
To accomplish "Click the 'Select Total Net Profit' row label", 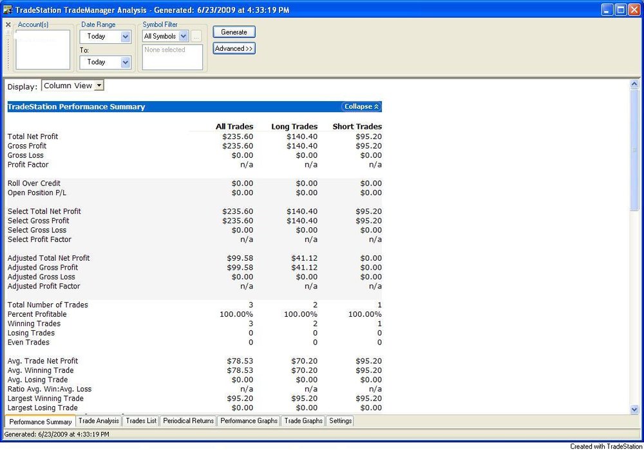I will [x=44, y=211].
